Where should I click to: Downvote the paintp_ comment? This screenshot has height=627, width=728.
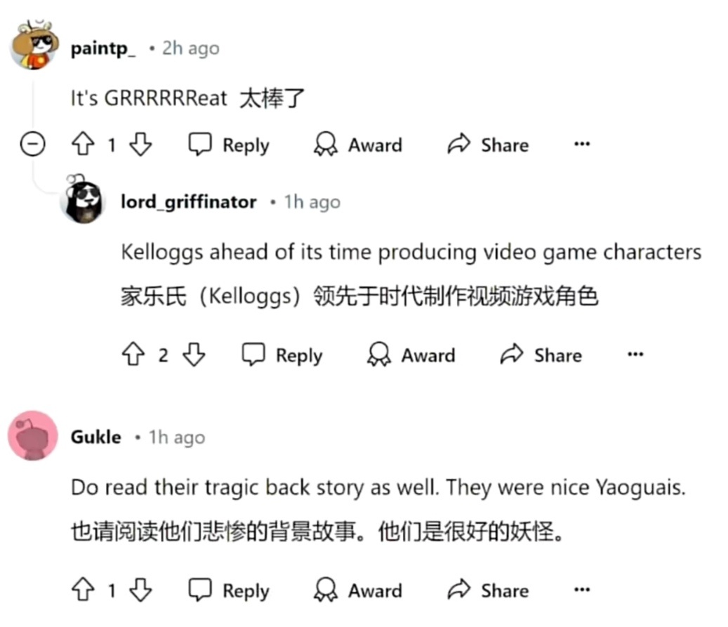pyautogui.click(x=140, y=144)
